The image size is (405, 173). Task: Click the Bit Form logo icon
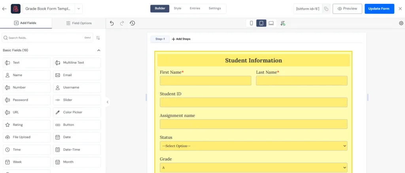(15, 9)
